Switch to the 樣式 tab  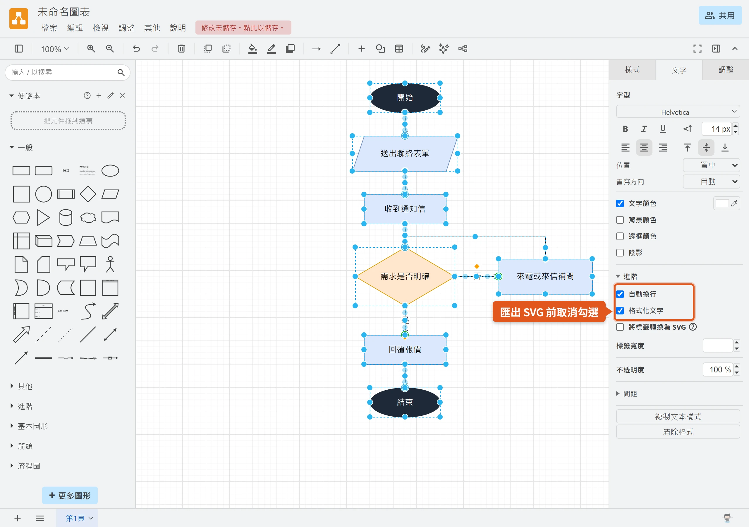632,70
